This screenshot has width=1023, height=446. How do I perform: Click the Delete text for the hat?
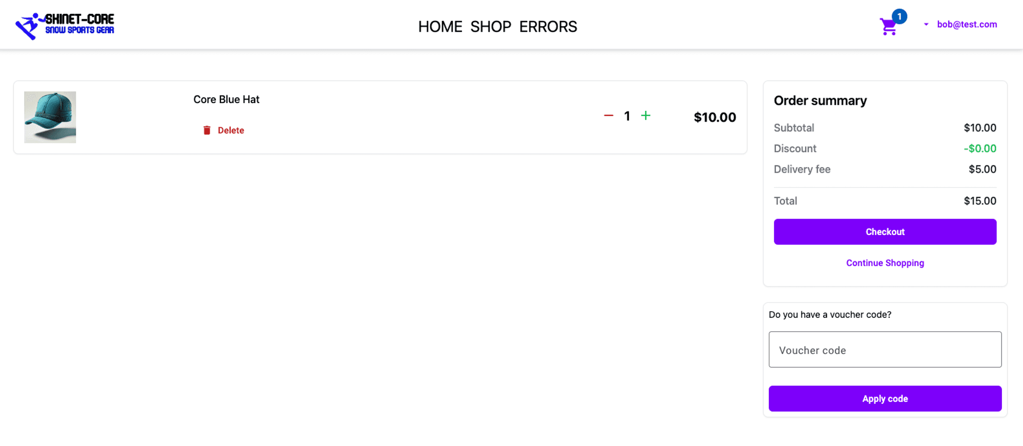click(231, 130)
